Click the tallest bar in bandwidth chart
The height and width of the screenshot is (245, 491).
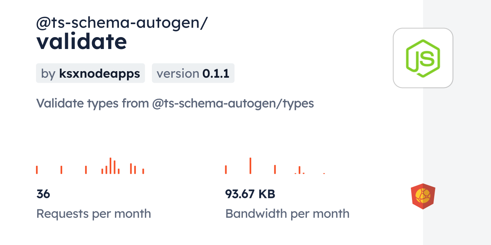click(250, 166)
